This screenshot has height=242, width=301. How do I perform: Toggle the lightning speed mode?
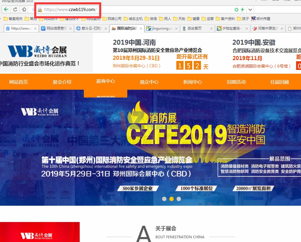click(x=242, y=9)
